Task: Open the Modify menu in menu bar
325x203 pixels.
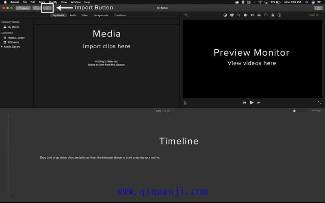Action: 53,2
